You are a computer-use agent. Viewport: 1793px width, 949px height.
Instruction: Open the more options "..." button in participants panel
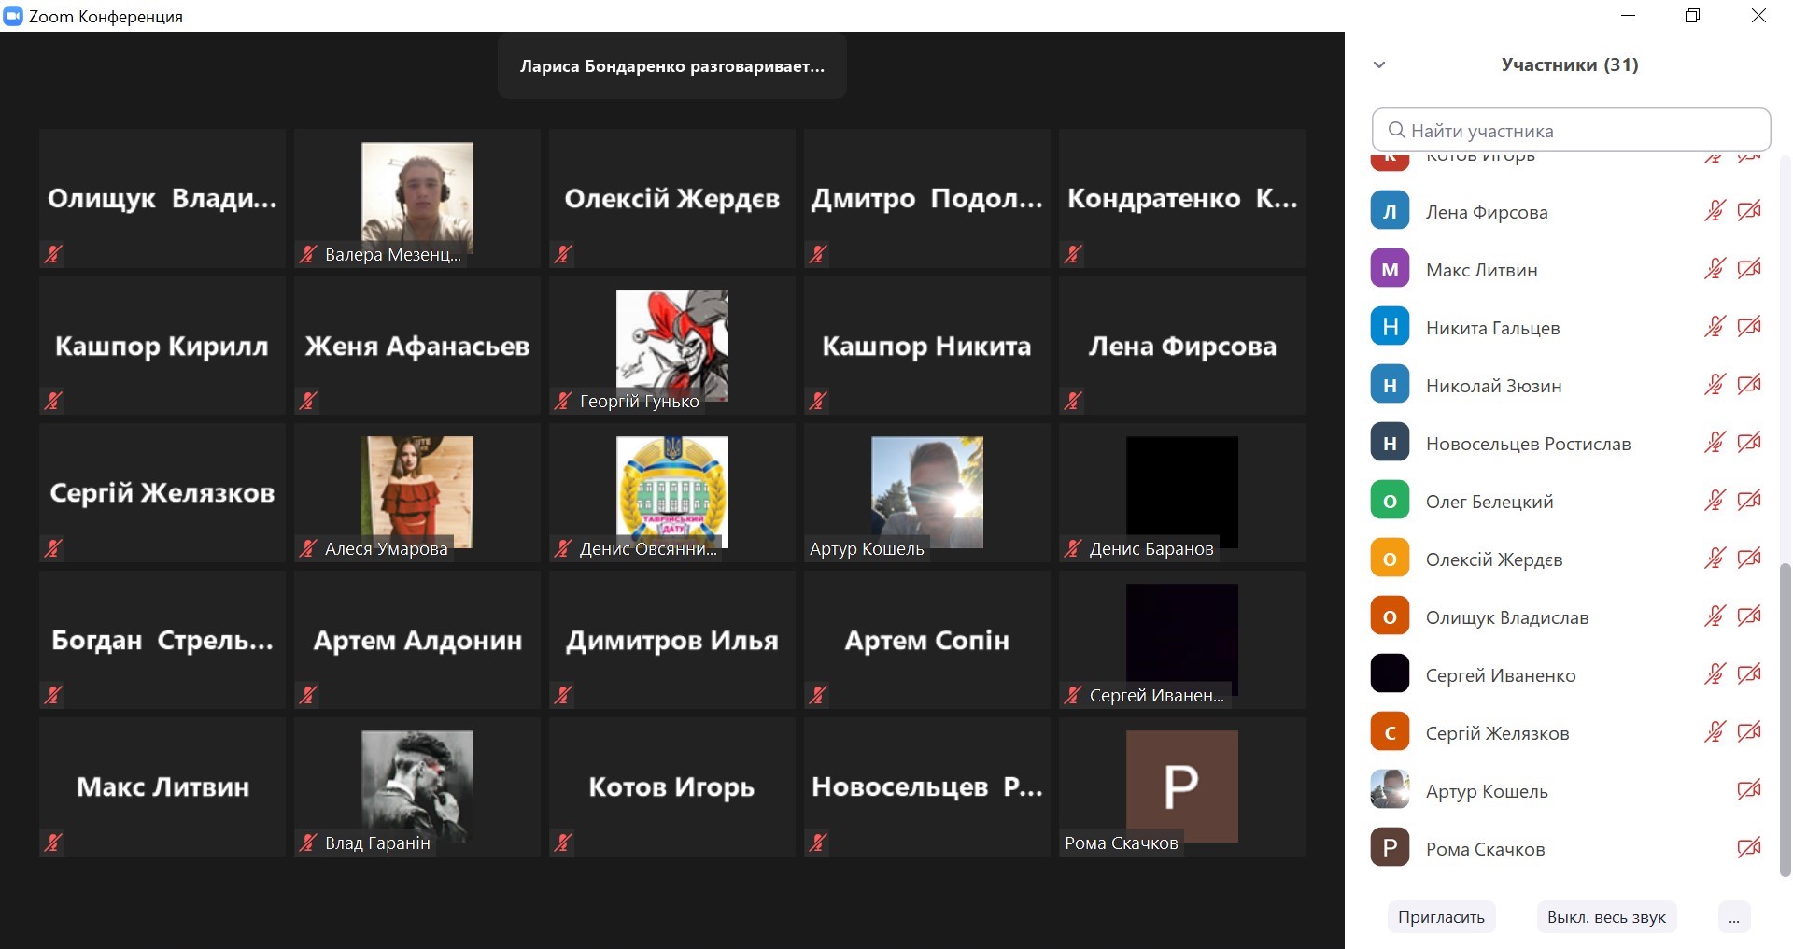click(x=1734, y=917)
